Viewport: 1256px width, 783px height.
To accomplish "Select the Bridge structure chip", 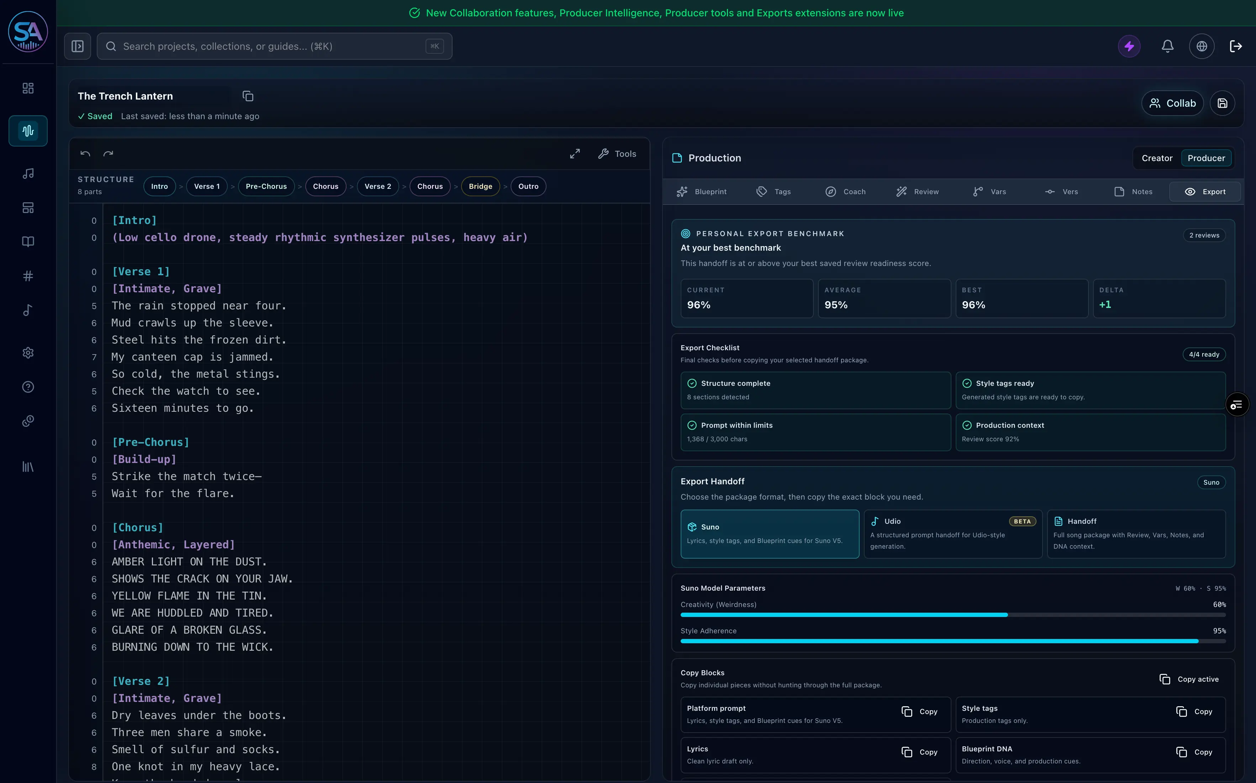I will click(x=480, y=186).
